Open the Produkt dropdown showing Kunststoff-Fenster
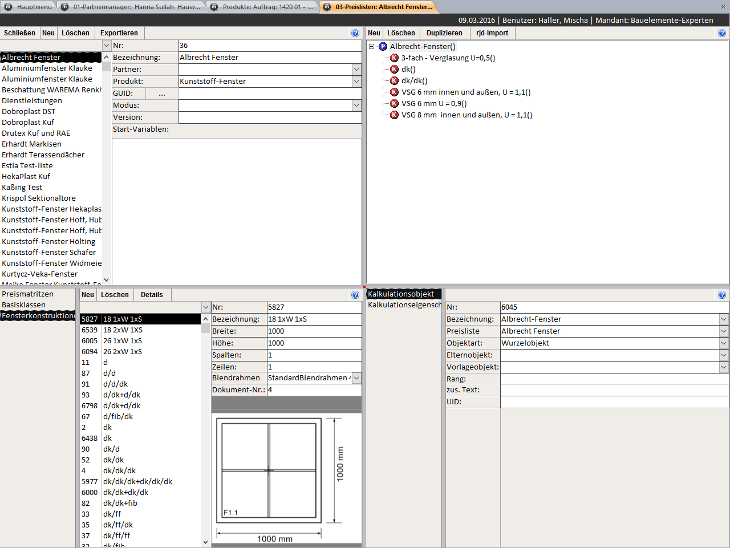Screen dimensions: 730x548 point(356,82)
